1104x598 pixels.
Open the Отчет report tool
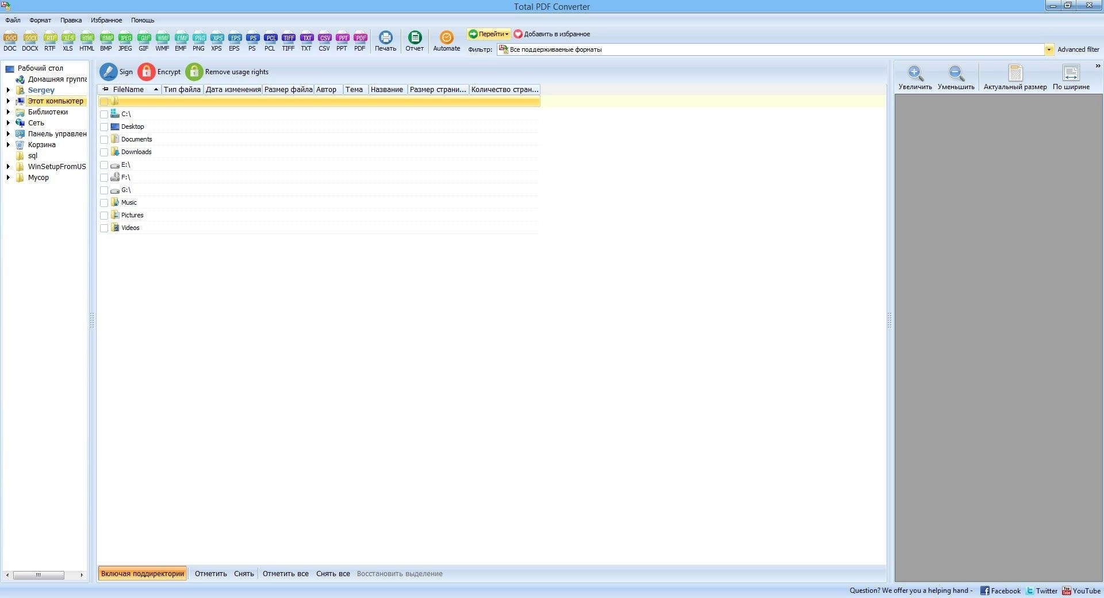[415, 41]
